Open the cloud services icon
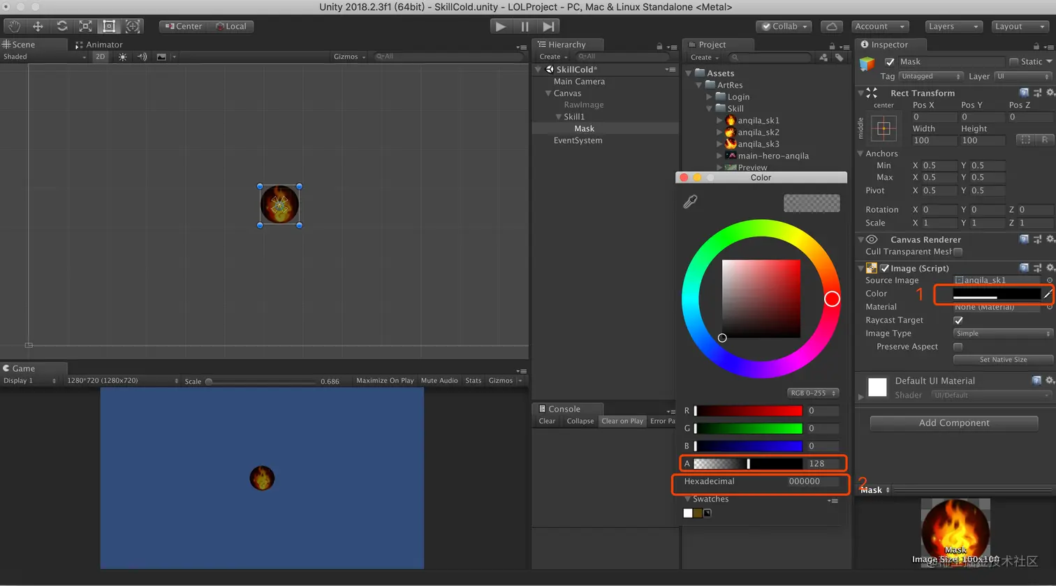Image resolution: width=1056 pixels, height=586 pixels. pos(831,27)
